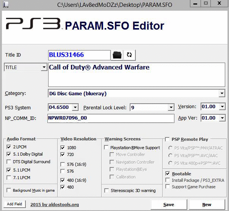Image resolution: width=229 pixels, height=211 pixels.
Task: Expand the Category dropdown list
Action: pos(222,93)
